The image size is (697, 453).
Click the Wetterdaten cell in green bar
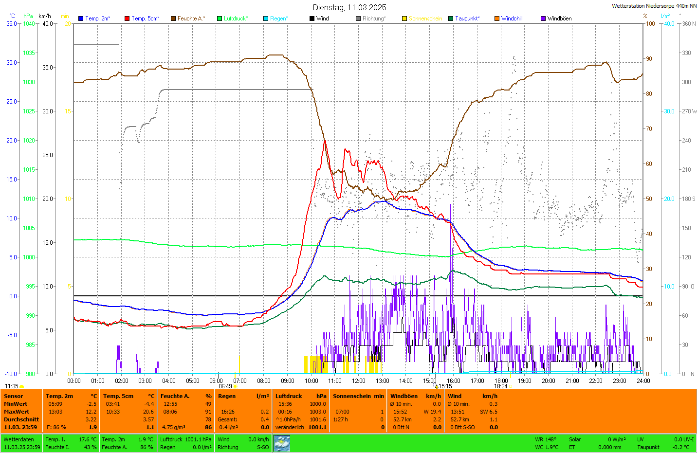(x=19, y=439)
